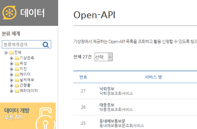Select the 날씨예보 category label
Viewport: 197px width, 129px height.
click(27, 80)
